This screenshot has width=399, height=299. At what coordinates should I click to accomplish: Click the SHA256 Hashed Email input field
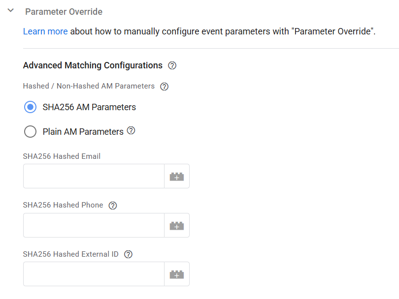94,176
